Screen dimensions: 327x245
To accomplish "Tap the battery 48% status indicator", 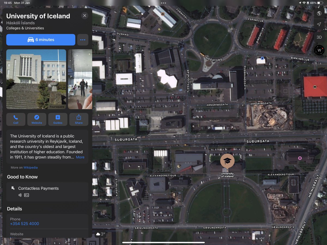I will click(x=317, y=3).
